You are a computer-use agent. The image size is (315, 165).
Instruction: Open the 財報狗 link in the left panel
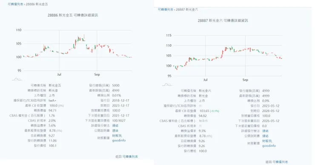tap(117, 136)
